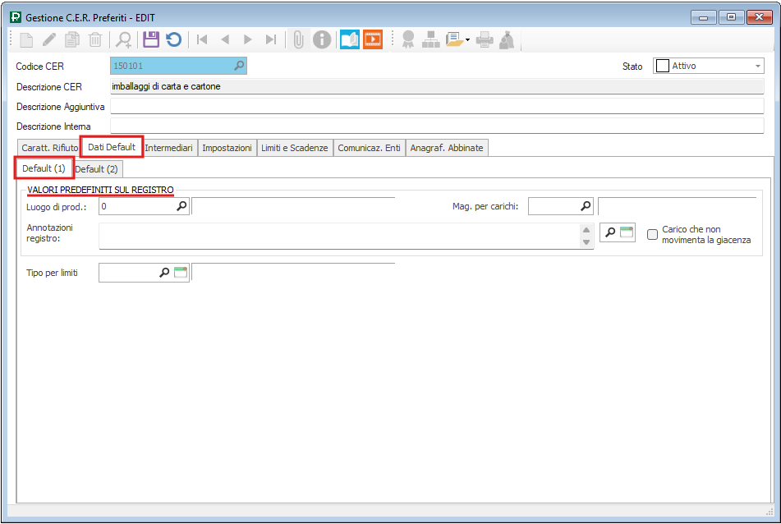Viewport: 781px width, 524px height.
Task: Click the purple Save floppy disk icon
Action: pyautogui.click(x=150, y=39)
